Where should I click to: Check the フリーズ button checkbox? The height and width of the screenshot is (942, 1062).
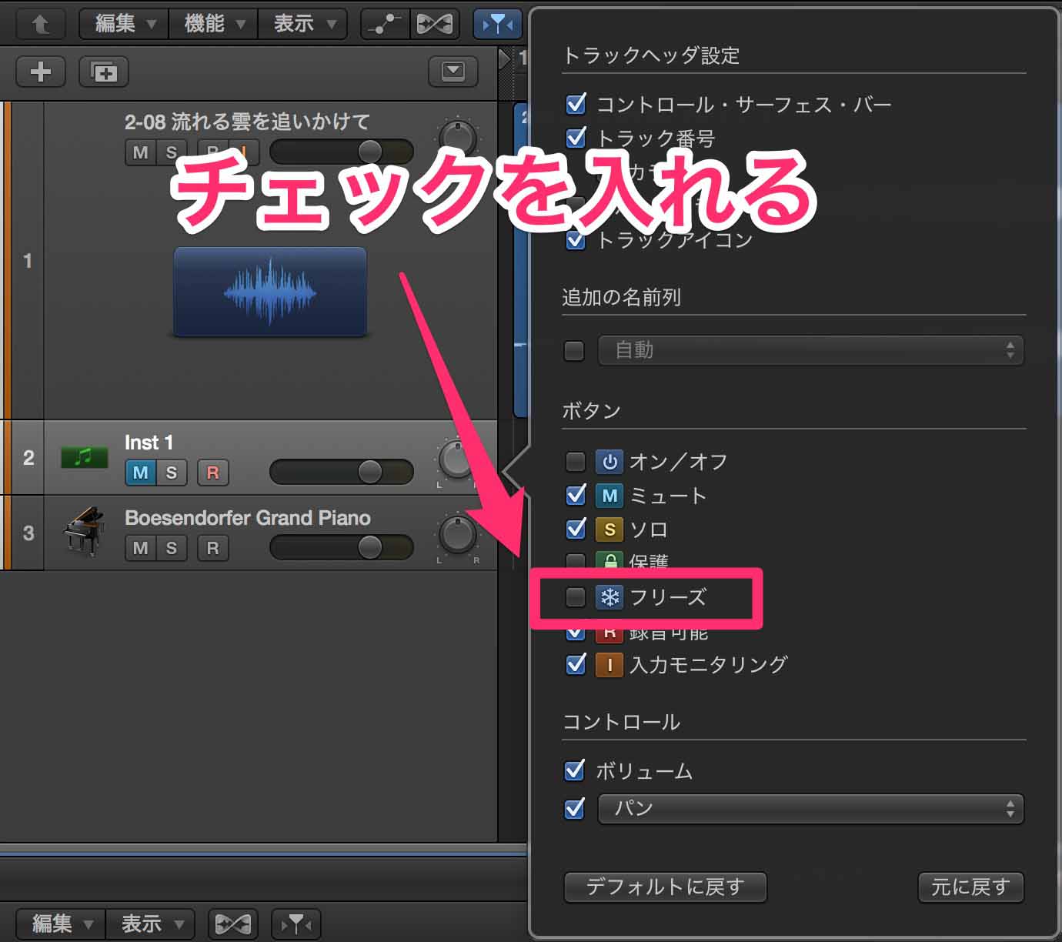pos(575,597)
